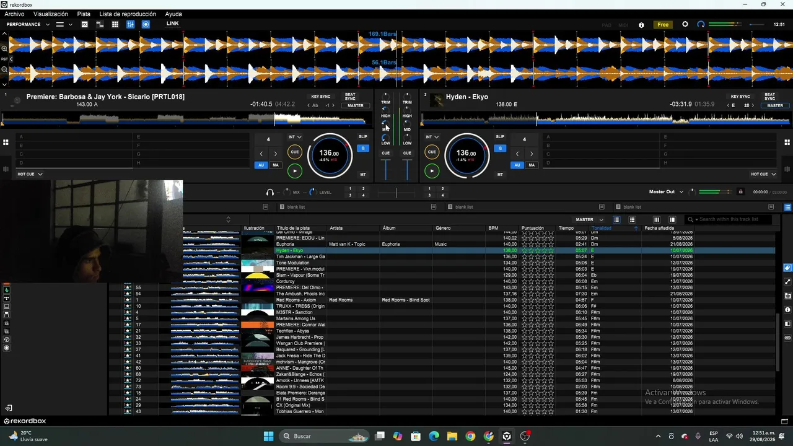Open the Visualización menu

click(51, 14)
